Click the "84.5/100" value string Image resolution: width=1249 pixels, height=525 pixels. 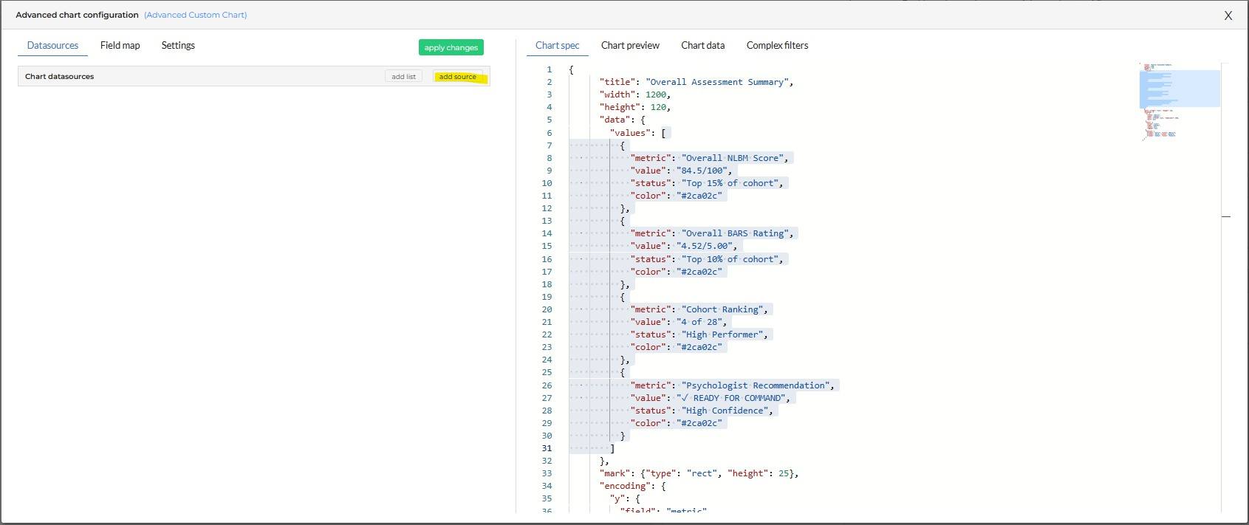(702, 171)
